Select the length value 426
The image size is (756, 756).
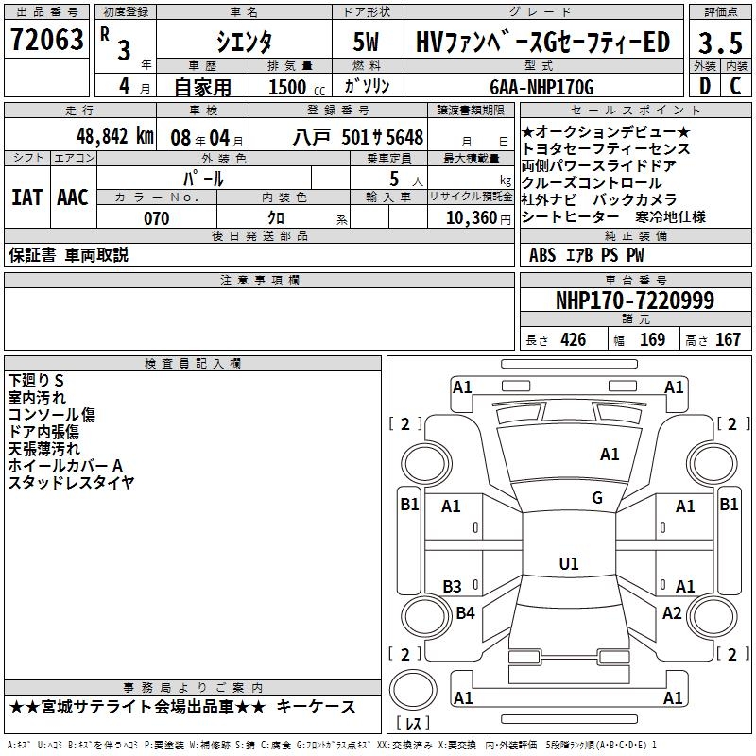(574, 339)
